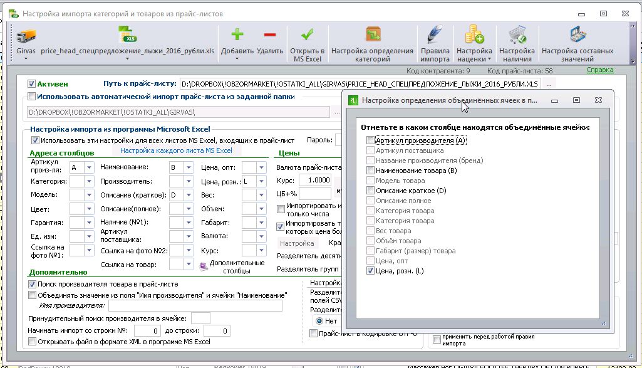Click the до строки number field
The width and height of the screenshot is (642, 368).
[x=217, y=331]
